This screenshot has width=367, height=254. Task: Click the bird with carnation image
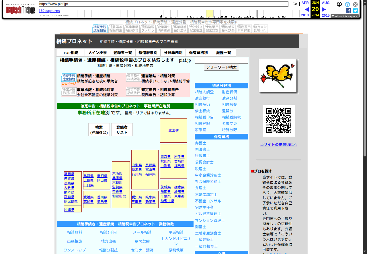point(278,76)
